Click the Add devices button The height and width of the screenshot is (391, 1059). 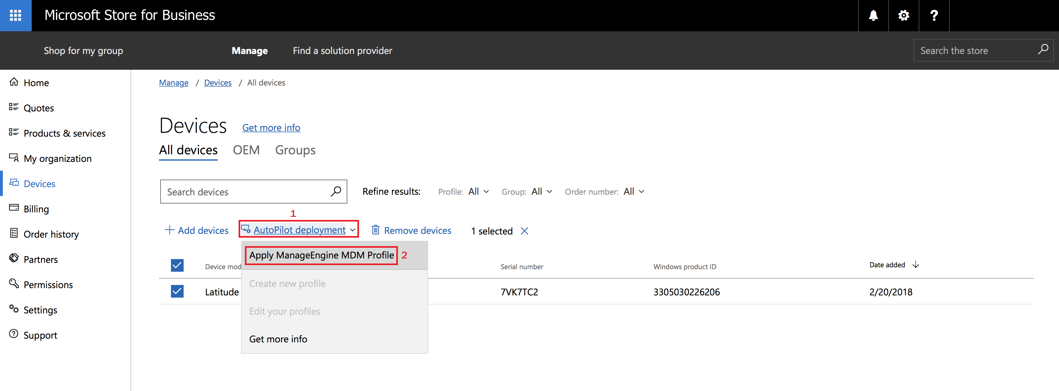point(197,230)
